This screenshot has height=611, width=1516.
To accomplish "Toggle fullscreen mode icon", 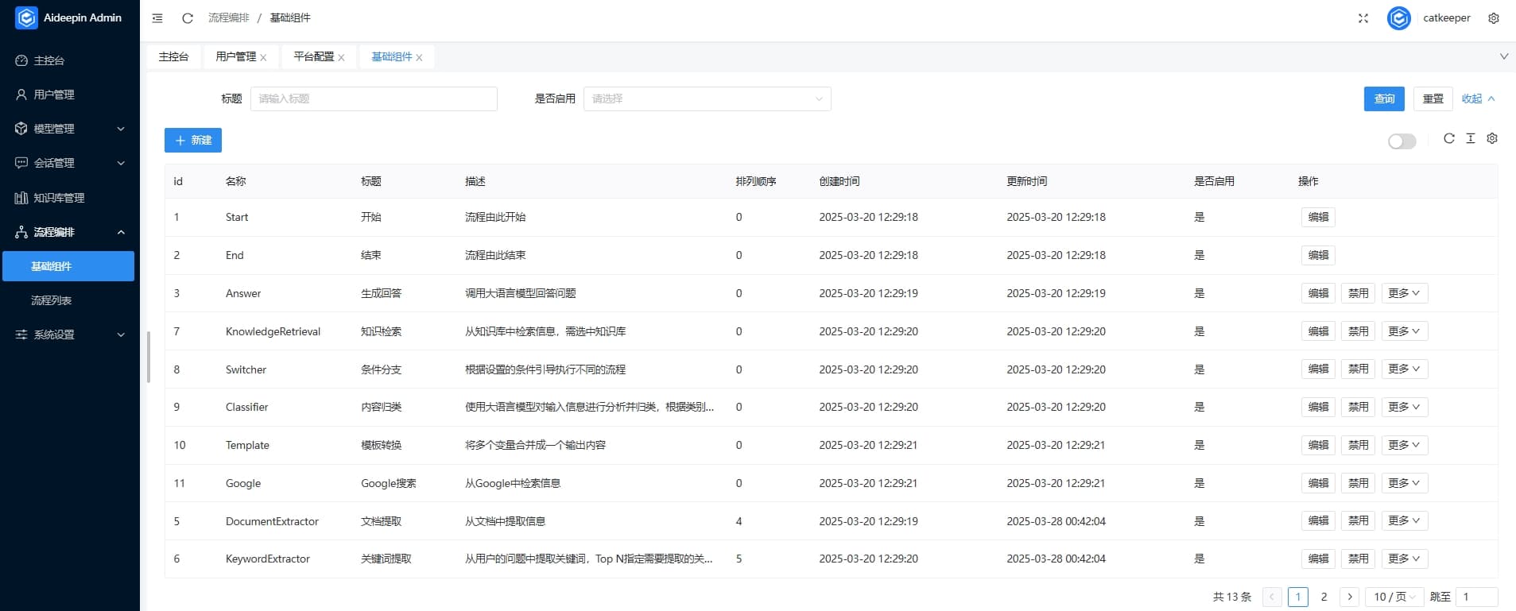I will (x=1363, y=17).
